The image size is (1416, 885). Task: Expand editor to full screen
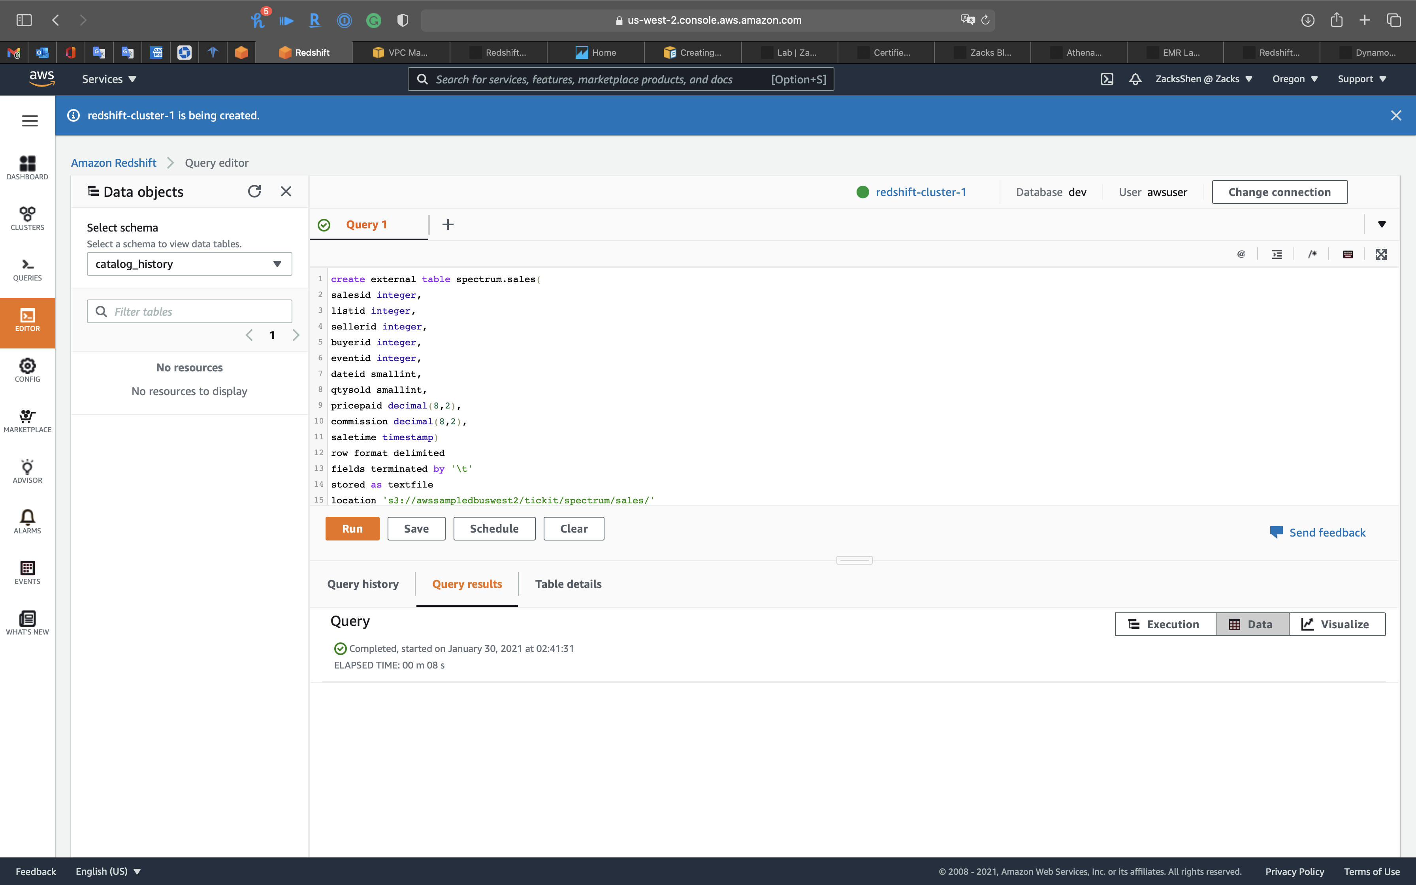(x=1381, y=254)
